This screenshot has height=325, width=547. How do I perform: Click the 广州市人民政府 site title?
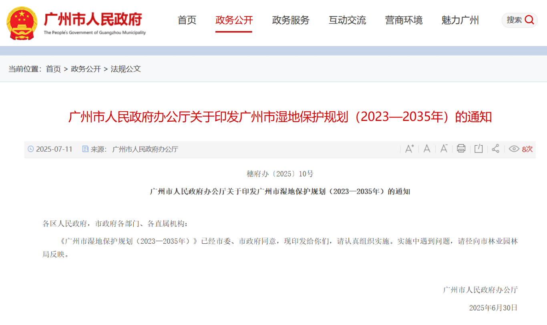pos(93,19)
